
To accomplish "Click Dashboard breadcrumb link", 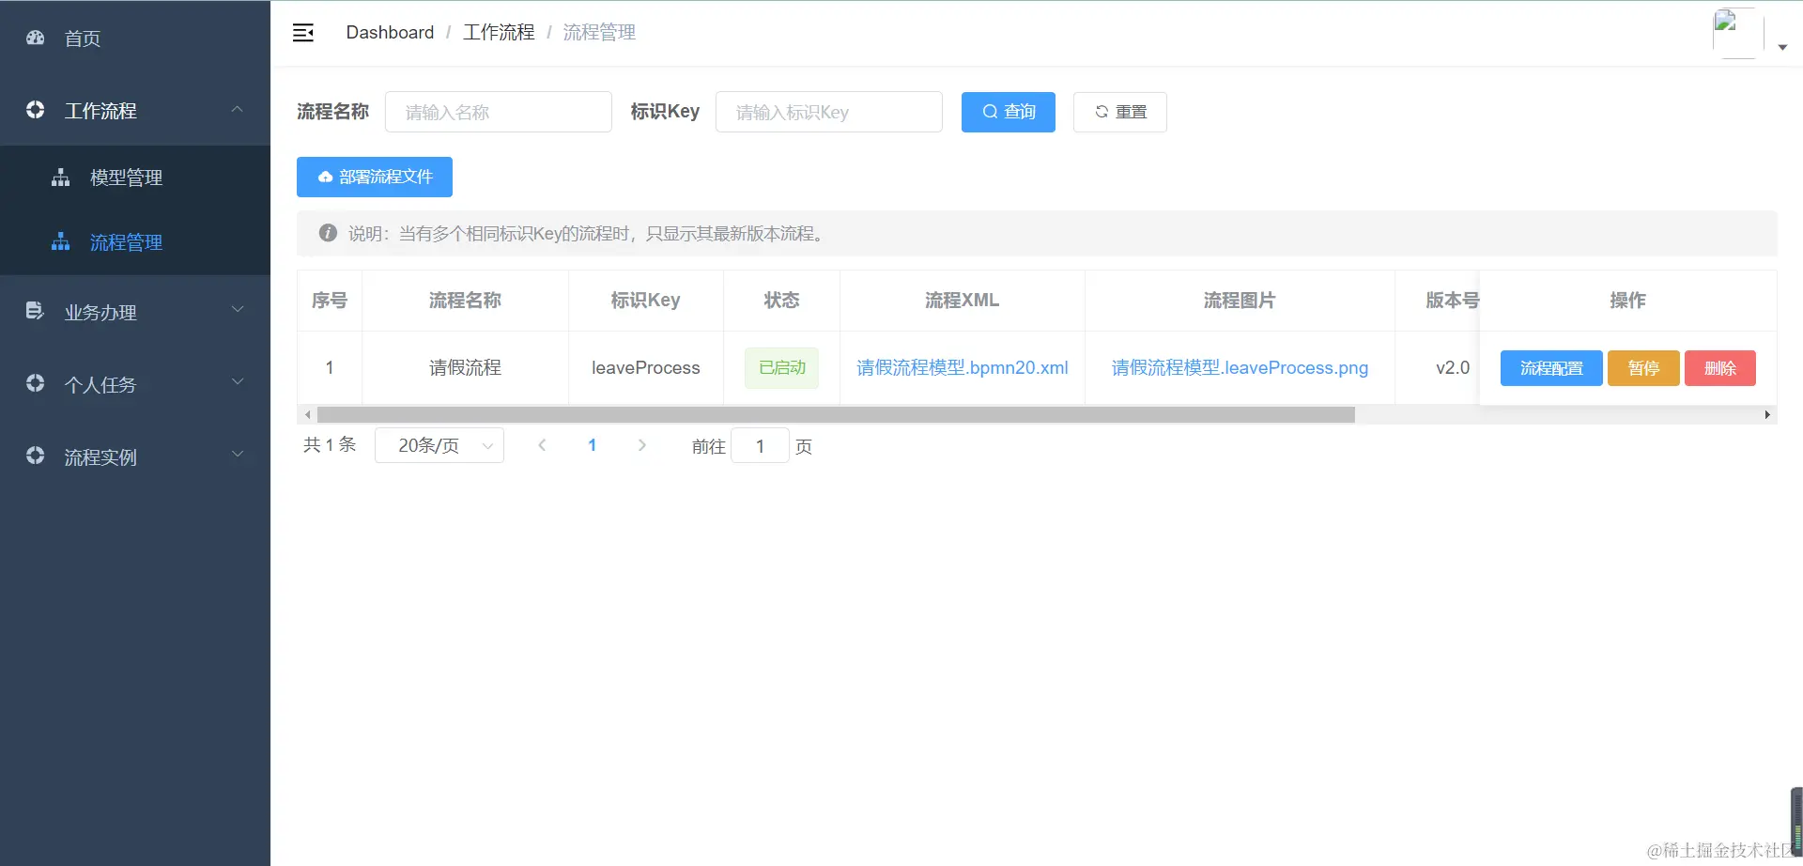I will pyautogui.click(x=390, y=32).
